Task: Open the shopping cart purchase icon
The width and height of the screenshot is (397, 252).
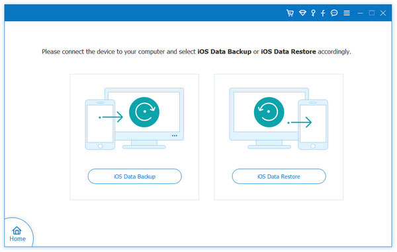Action: coord(290,13)
